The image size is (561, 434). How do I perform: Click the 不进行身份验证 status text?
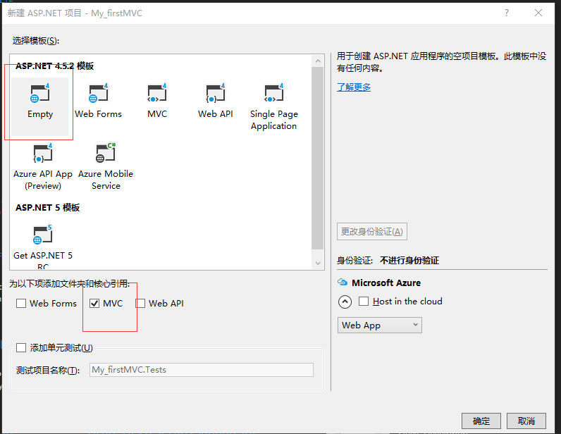[x=409, y=260]
